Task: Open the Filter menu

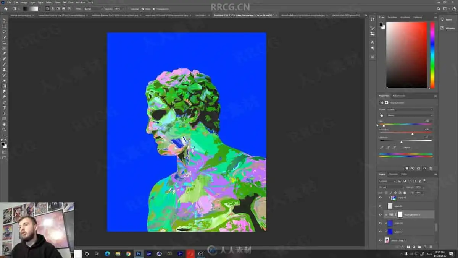Action: point(57,2)
